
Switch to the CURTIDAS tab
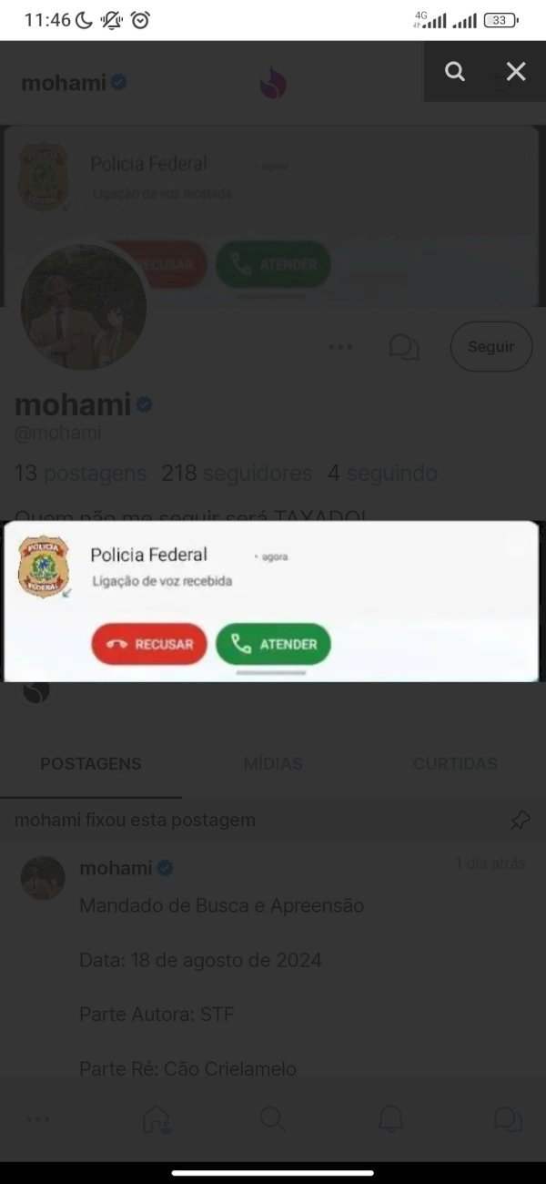[455, 764]
